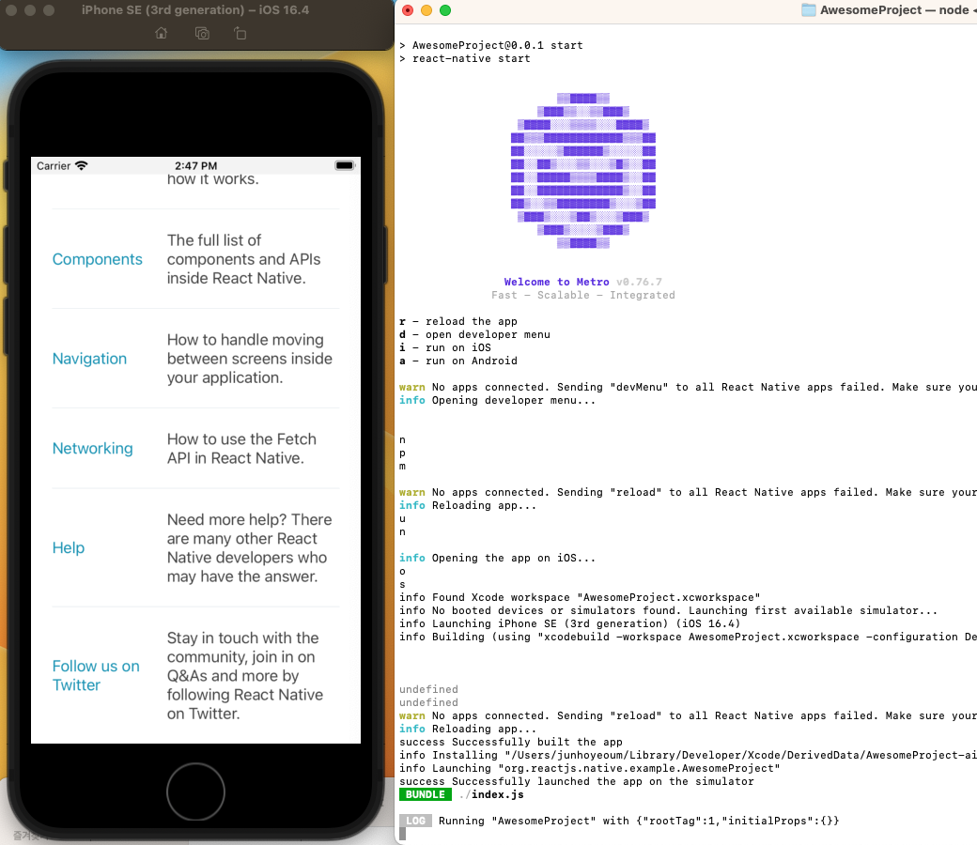The image size is (977, 845).
Task: Click 'd - open developer menu' line
Action: [474, 334]
